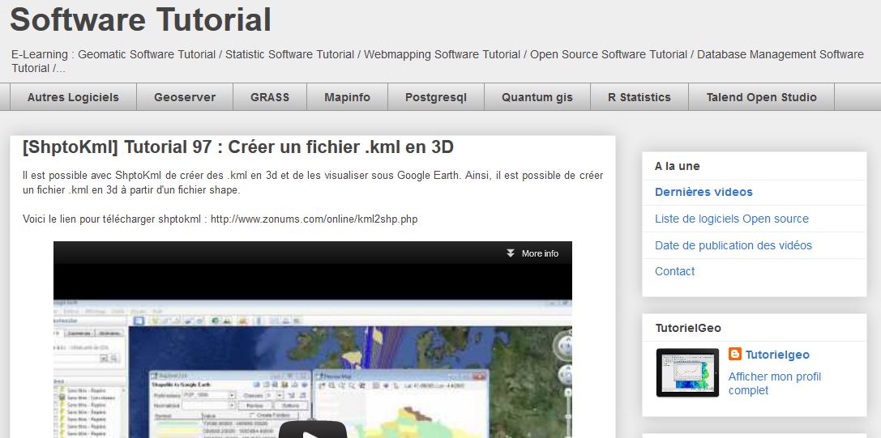
Task: Expand the video More info panel
Action: pyautogui.click(x=532, y=253)
